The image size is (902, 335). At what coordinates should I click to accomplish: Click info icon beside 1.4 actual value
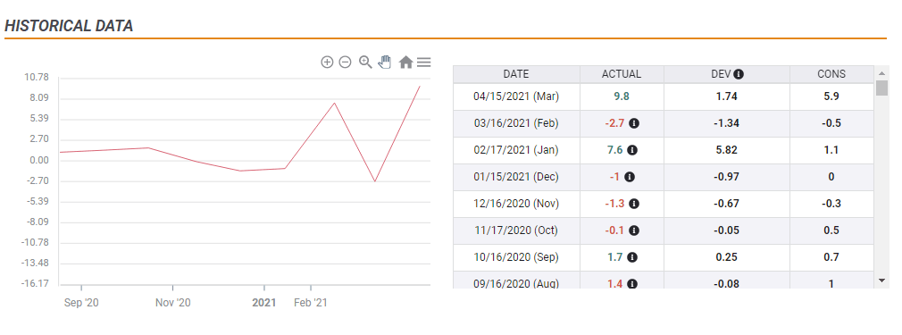coord(632,284)
